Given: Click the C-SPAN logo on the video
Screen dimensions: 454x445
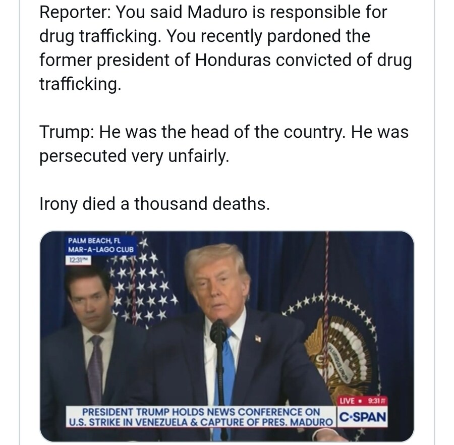Looking at the screenshot, I should coord(363,417).
